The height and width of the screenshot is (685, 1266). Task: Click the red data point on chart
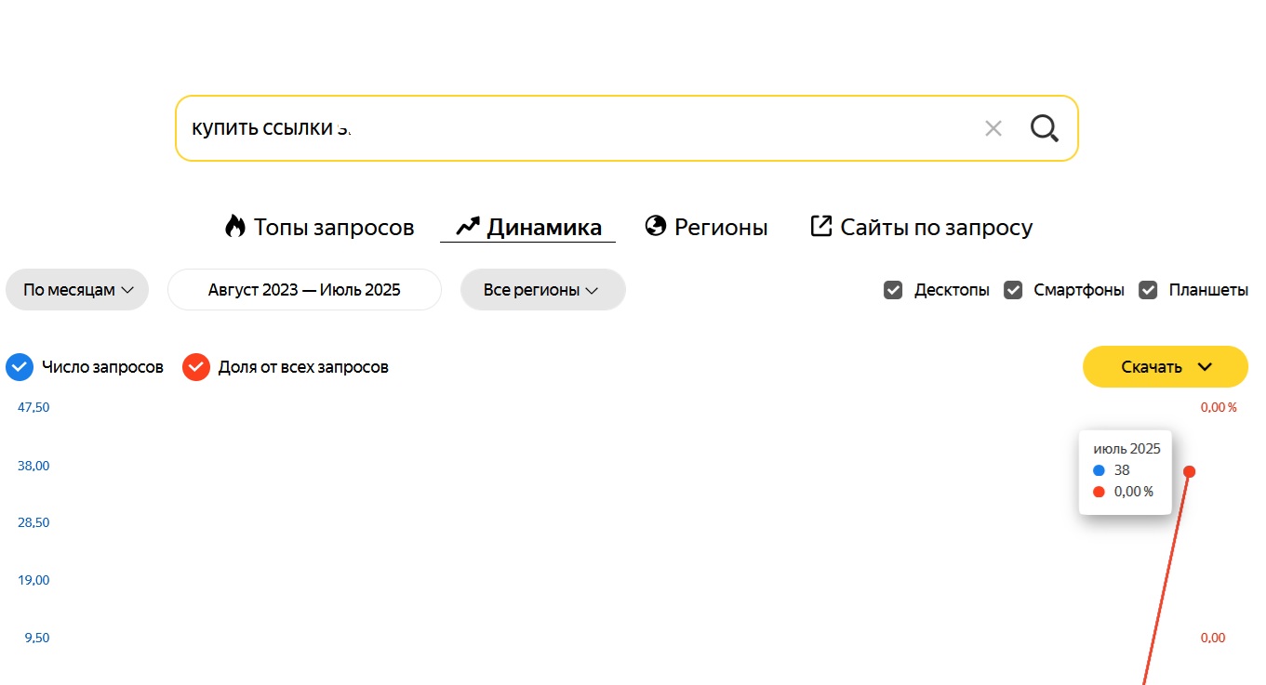(x=1189, y=471)
